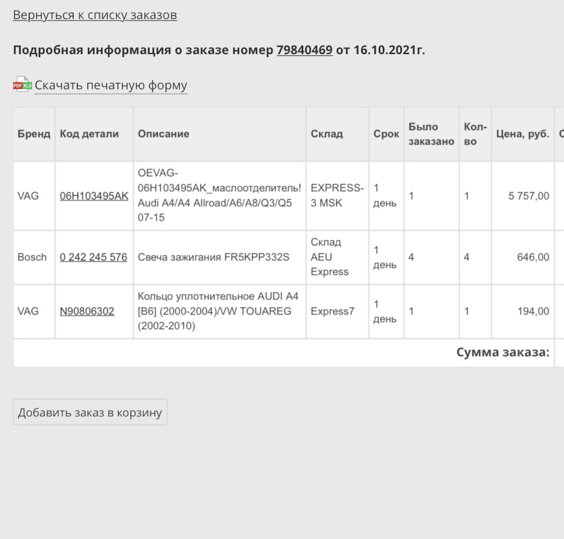Click the Цена, руб. column header
Screen dimensions: 564x539
pyautogui.click(x=522, y=133)
